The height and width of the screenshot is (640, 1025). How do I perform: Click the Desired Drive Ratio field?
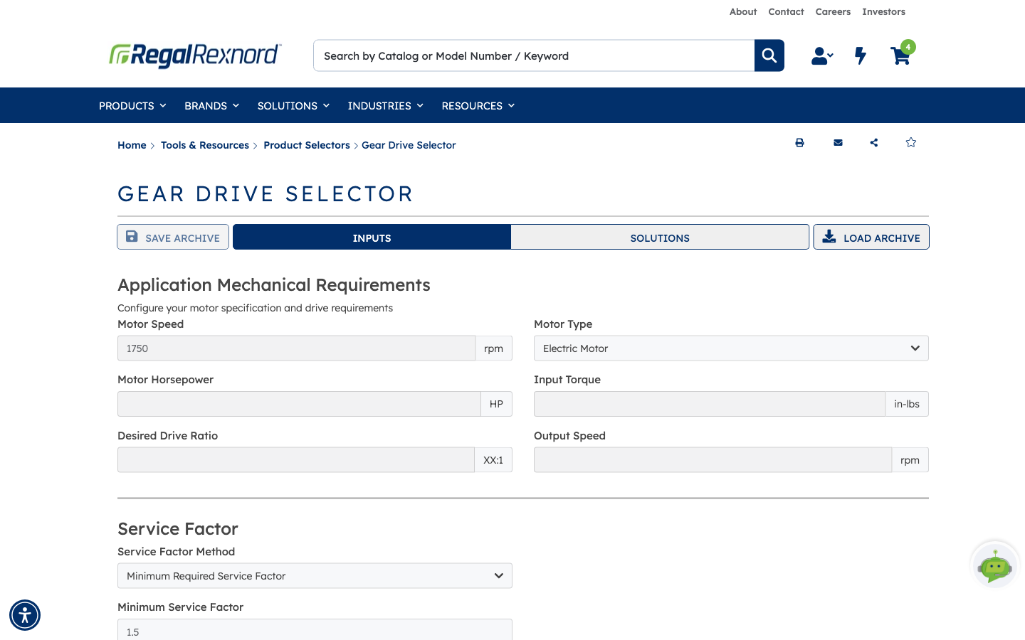tap(296, 460)
